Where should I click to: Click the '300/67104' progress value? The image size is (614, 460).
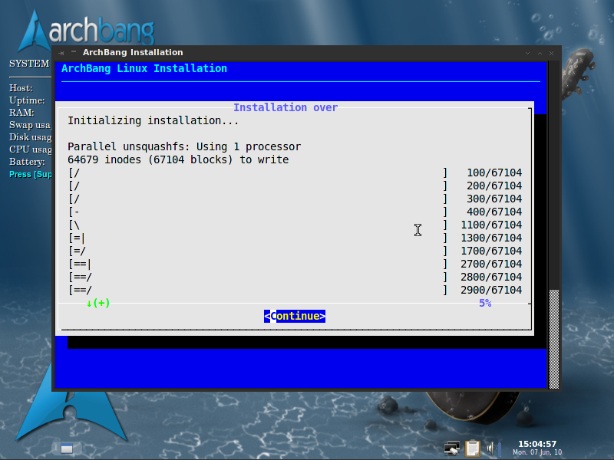(494, 199)
